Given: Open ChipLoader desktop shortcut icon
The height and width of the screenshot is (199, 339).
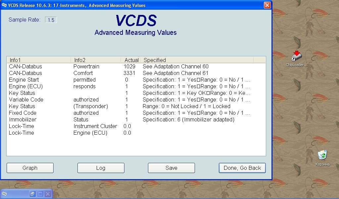Looking at the screenshot, I should coord(296,59).
